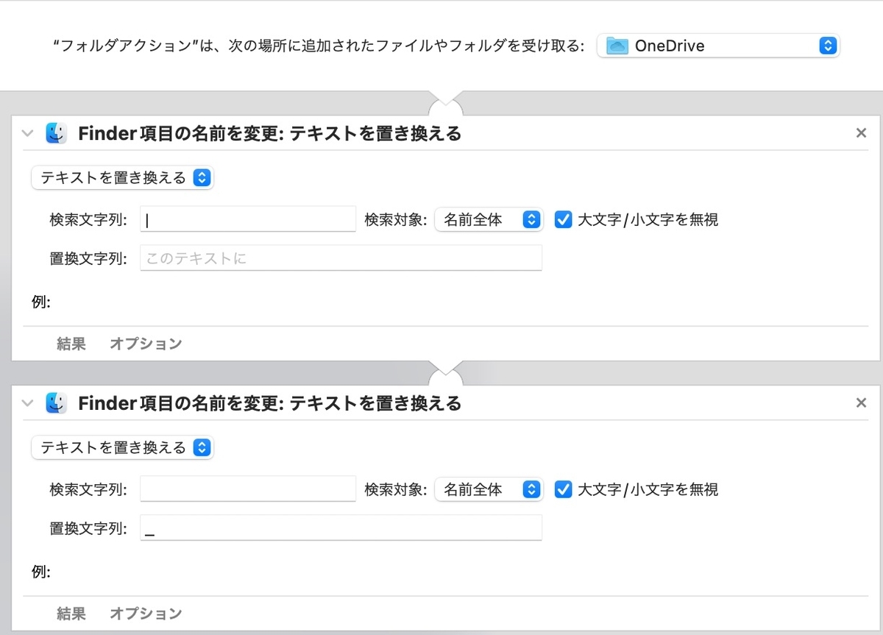Click the Finder icon in the second action header
This screenshot has height=635, width=883.
[x=56, y=402]
